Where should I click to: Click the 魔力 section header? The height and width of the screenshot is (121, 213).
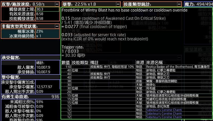click(198, 4)
